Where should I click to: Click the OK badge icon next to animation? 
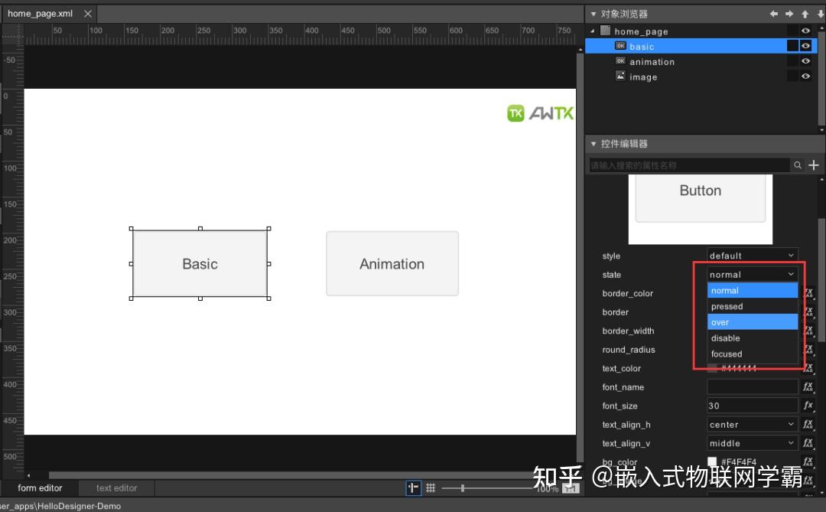pos(621,61)
